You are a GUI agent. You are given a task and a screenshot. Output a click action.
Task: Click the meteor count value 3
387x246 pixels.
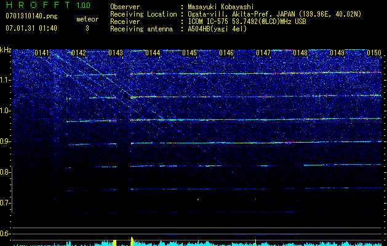[87, 28]
